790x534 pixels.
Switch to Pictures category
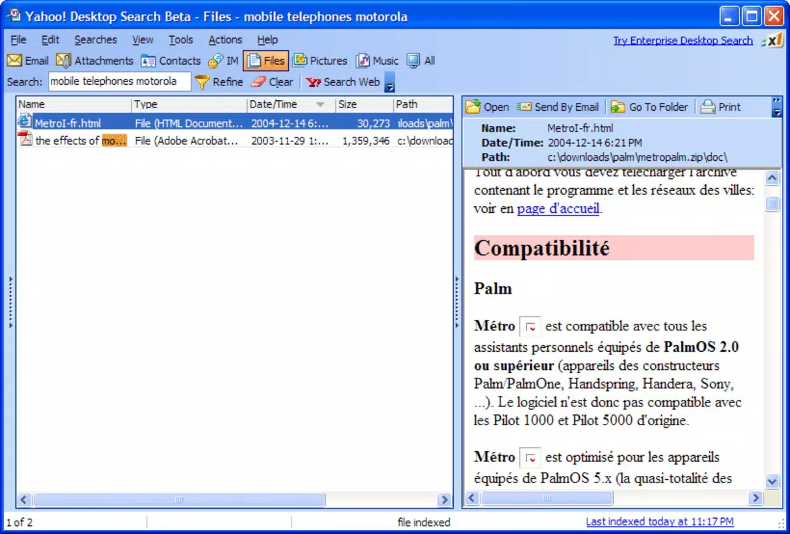(x=320, y=61)
